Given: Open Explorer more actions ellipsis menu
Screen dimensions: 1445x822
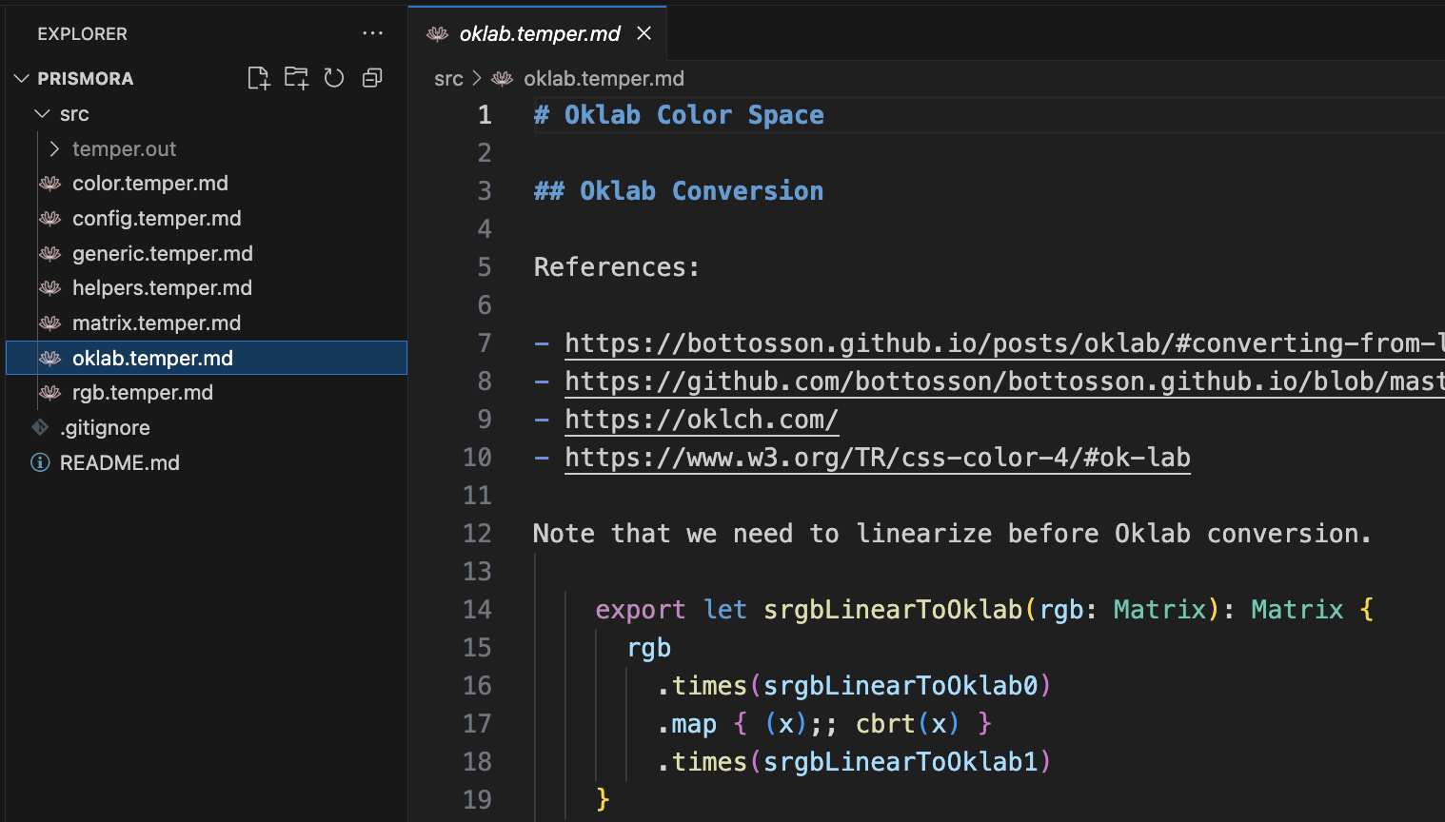Looking at the screenshot, I should (372, 33).
